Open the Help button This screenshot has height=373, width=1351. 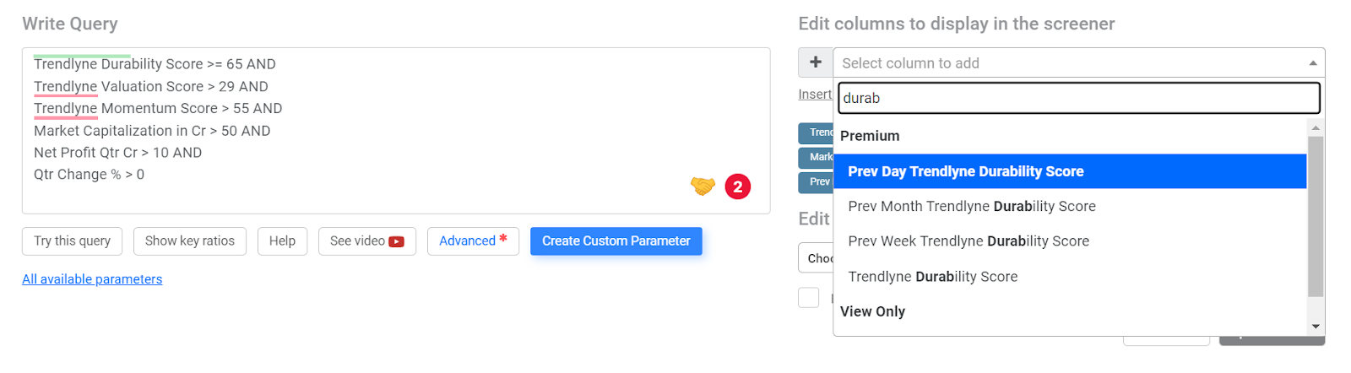(282, 241)
